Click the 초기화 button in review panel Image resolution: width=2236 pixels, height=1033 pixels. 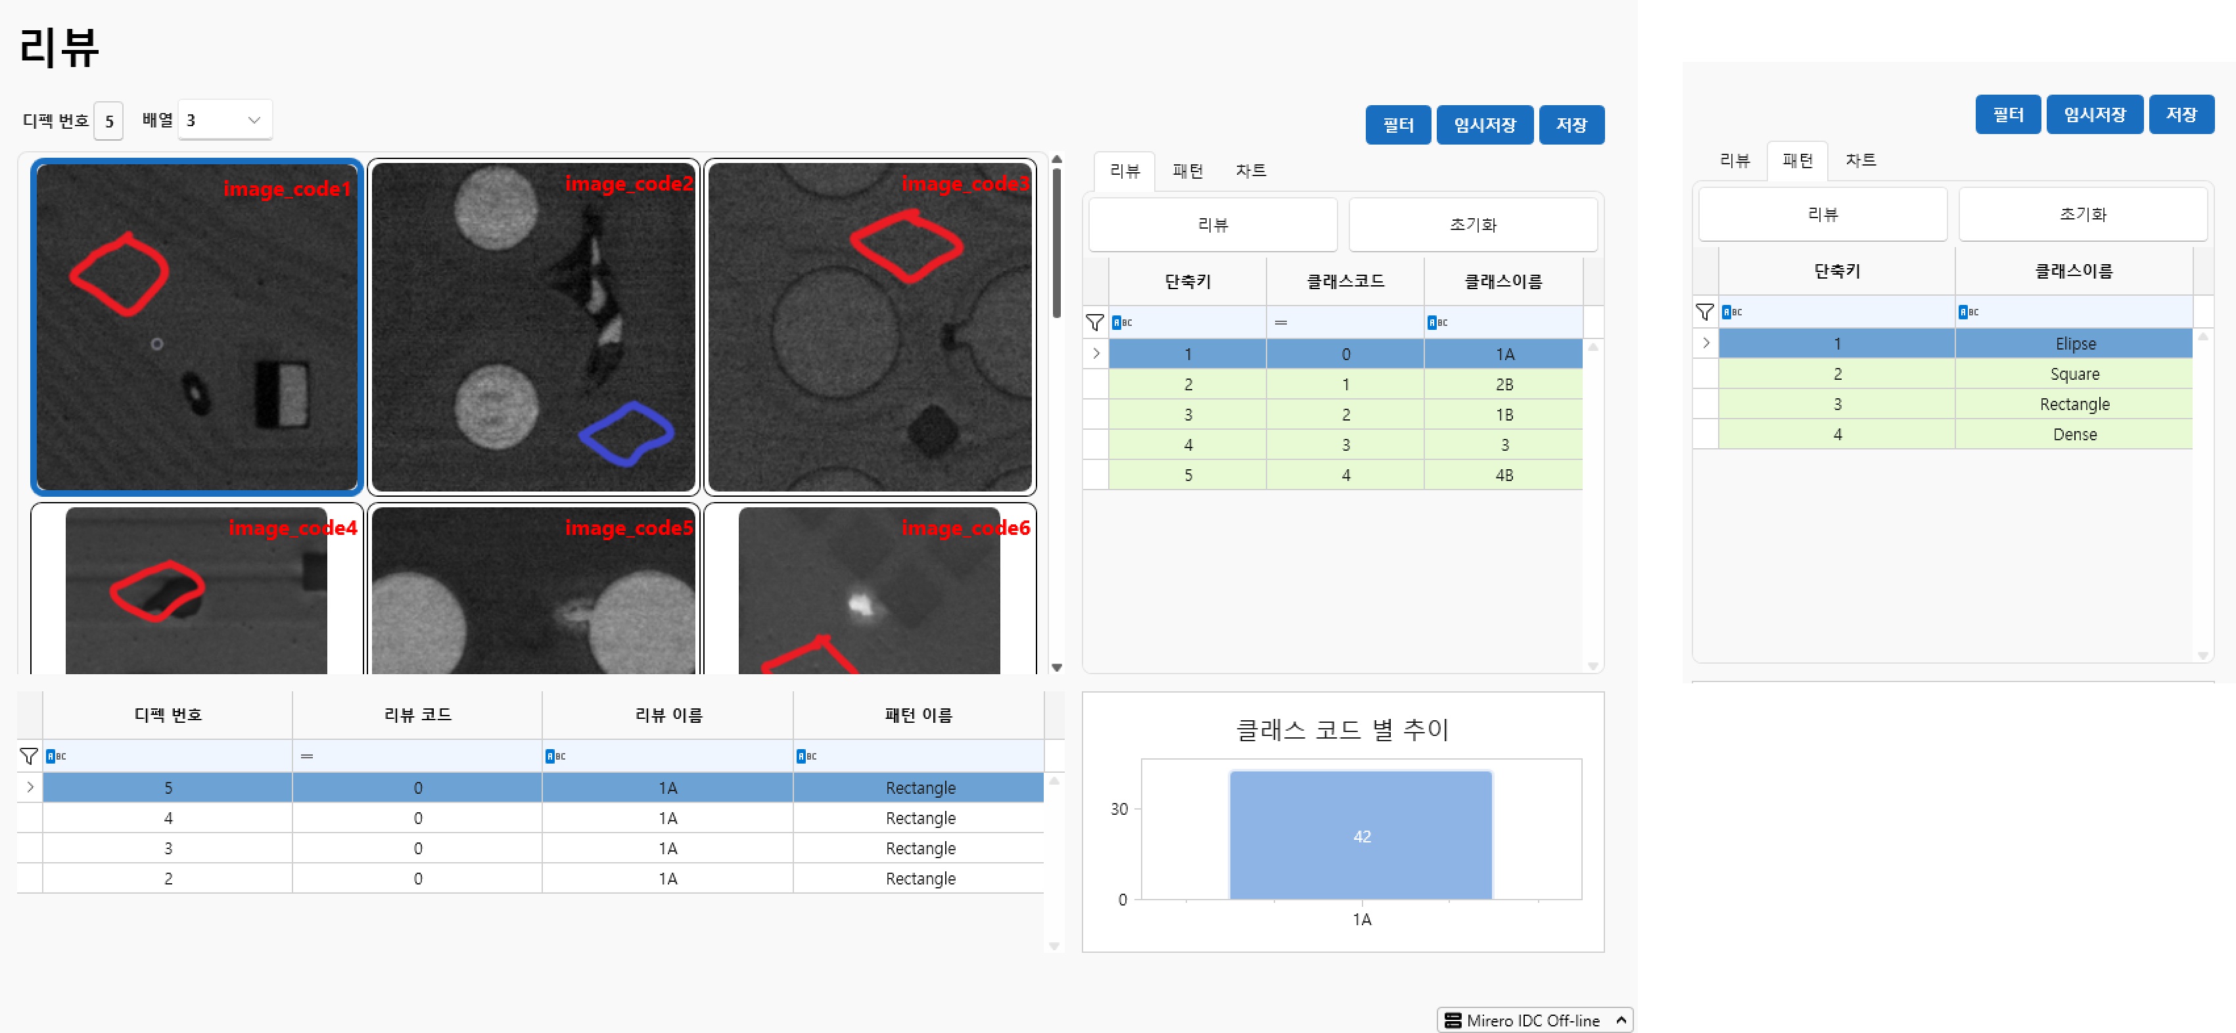pyautogui.click(x=1472, y=225)
